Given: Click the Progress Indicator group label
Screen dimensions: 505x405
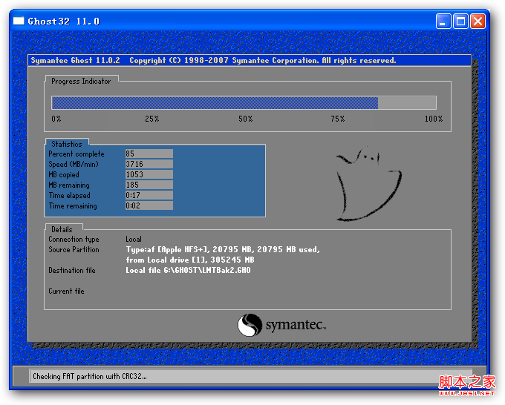Looking at the screenshot, I should coord(81,81).
